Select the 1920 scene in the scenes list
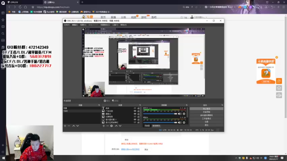The height and width of the screenshot is (161, 287). pos(82,111)
